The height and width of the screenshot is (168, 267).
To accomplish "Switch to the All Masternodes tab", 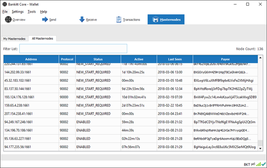I will pyautogui.click(x=43, y=38).
